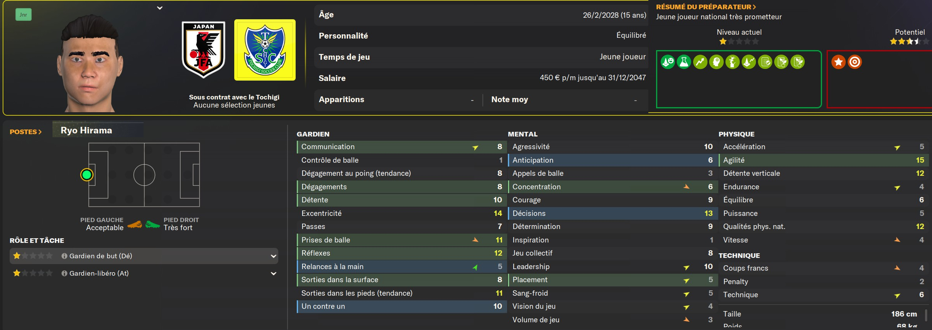
Task: Click the scrollbar beside Taille
Action: [x=926, y=315]
